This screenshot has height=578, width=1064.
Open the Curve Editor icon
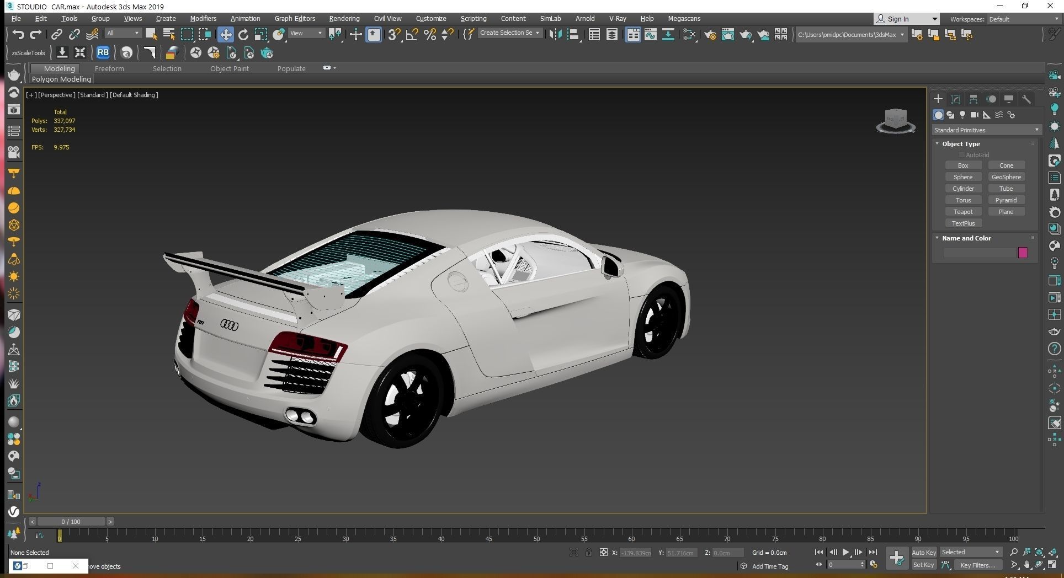point(650,35)
